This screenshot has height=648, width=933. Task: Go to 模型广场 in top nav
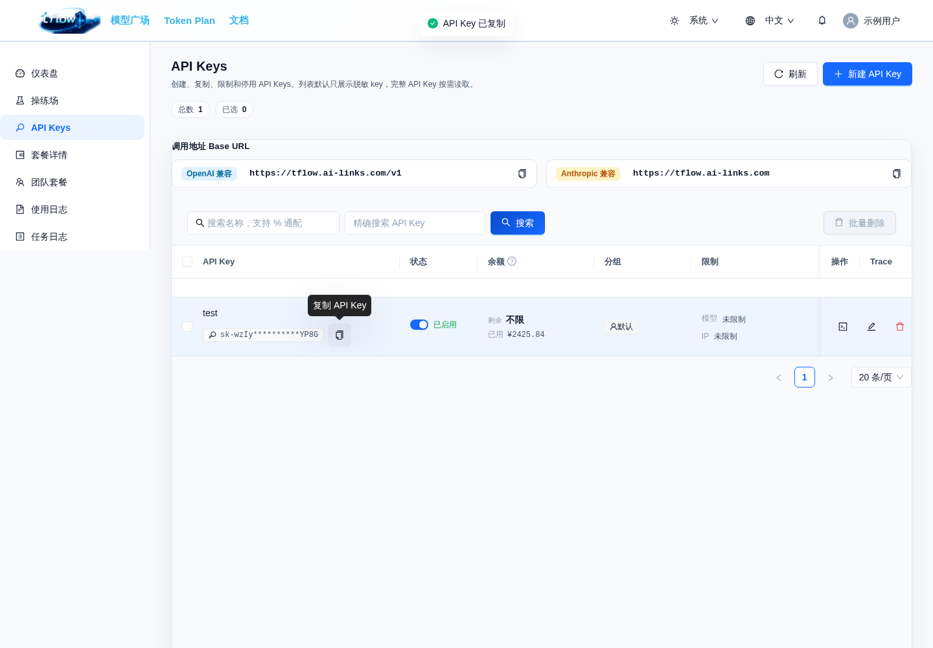pos(130,20)
